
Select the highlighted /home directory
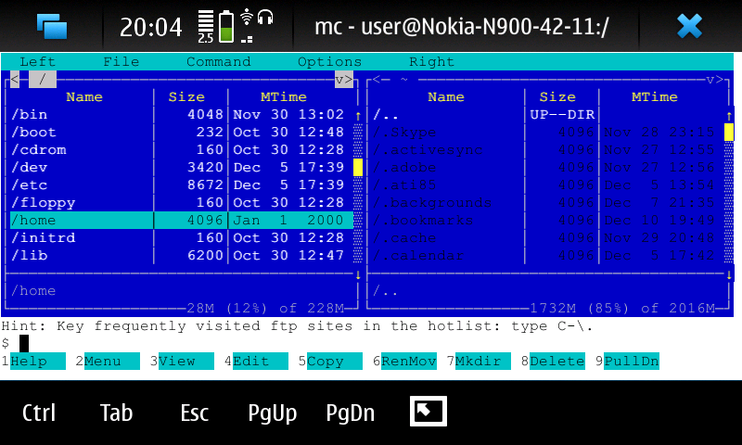182,221
